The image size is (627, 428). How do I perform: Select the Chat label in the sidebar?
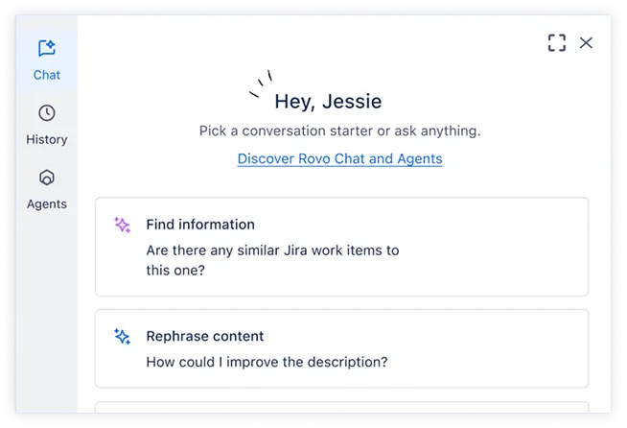[x=46, y=75]
